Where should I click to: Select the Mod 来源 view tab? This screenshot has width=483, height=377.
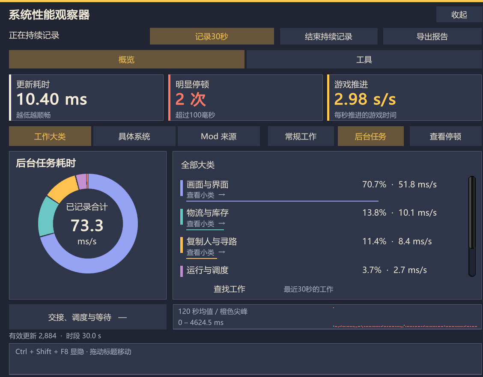pyautogui.click(x=219, y=136)
